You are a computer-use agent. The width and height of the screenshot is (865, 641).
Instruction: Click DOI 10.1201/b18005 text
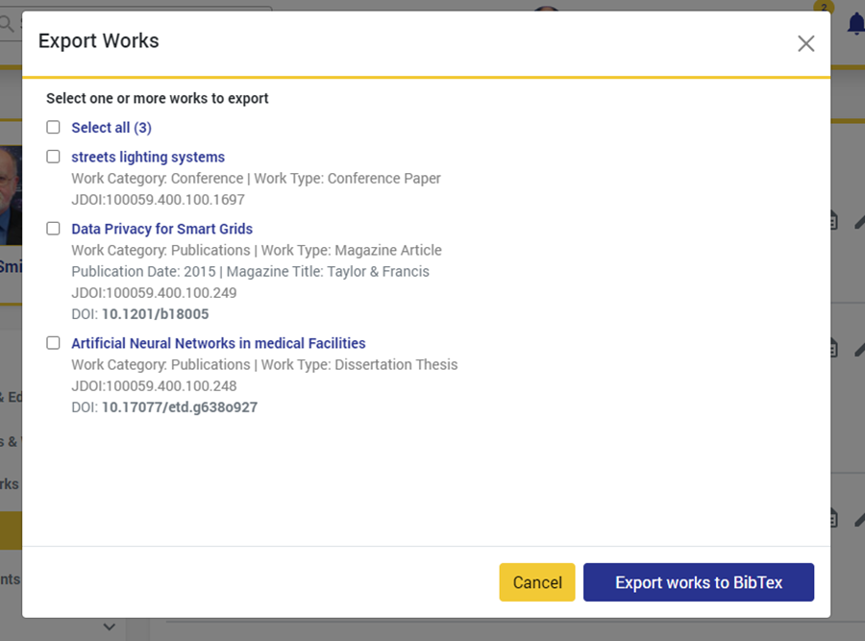click(x=155, y=314)
